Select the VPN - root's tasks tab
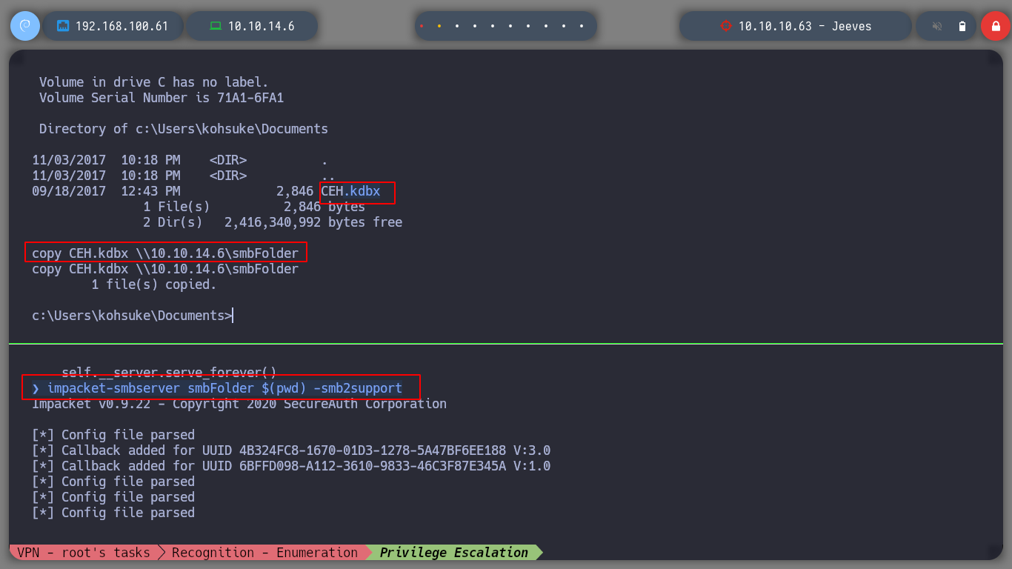 (83, 553)
